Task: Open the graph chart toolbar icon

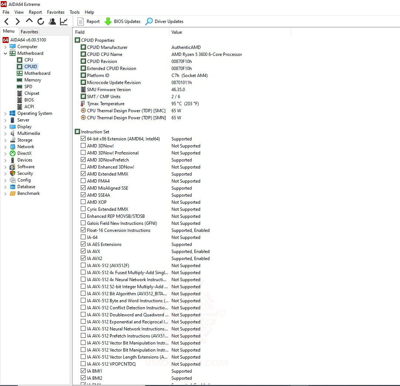Action: [64, 21]
